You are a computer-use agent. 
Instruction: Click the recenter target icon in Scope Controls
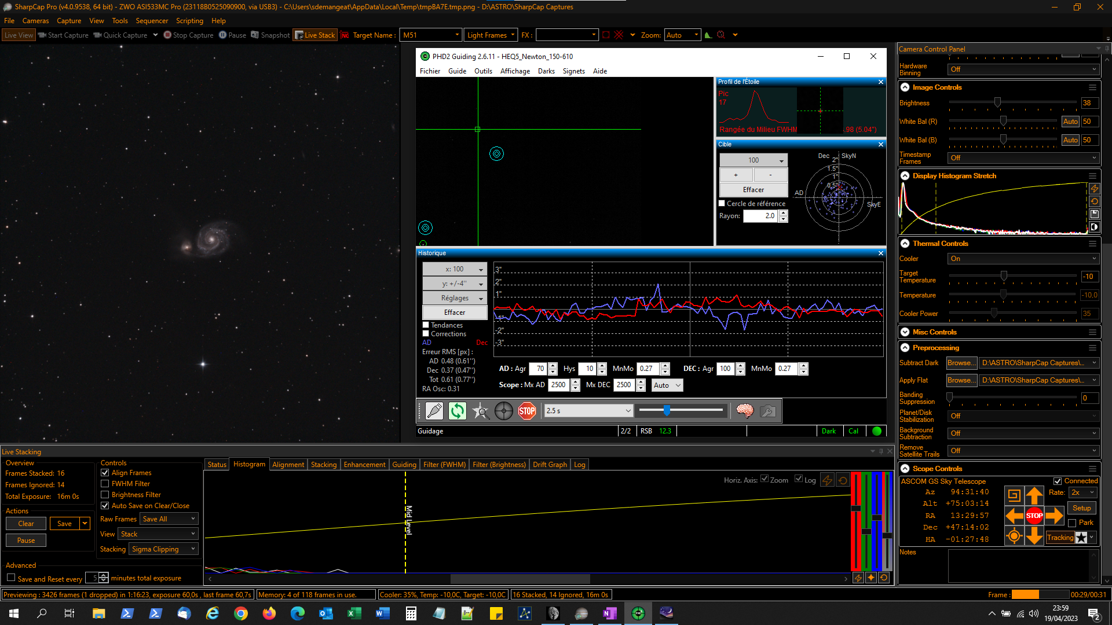point(1014,536)
